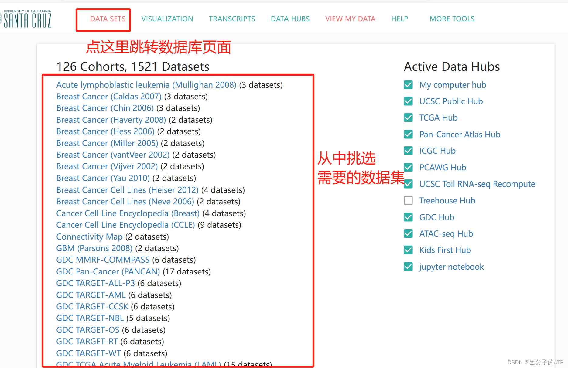Uncheck the Kids First Hub checkbox
The width and height of the screenshot is (568, 368).
click(x=408, y=250)
